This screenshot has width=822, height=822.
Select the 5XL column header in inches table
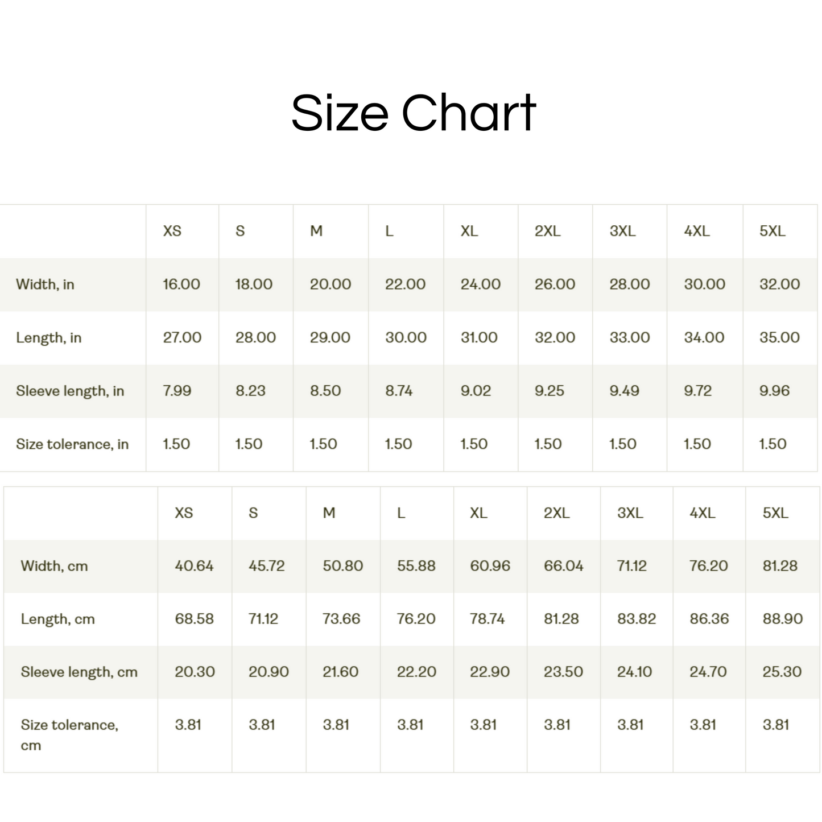point(773,231)
